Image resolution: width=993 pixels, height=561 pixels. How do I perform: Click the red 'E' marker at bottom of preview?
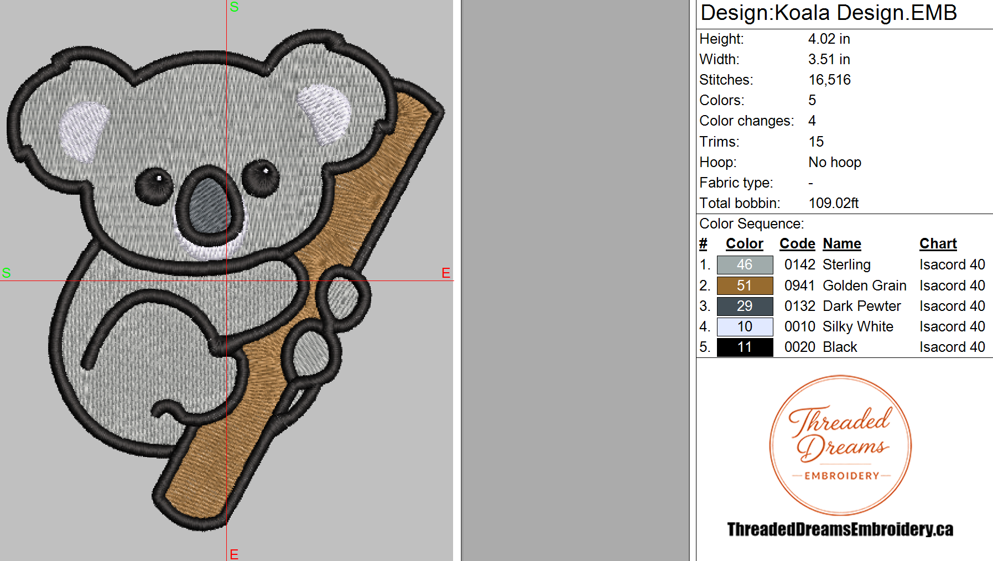point(234,554)
